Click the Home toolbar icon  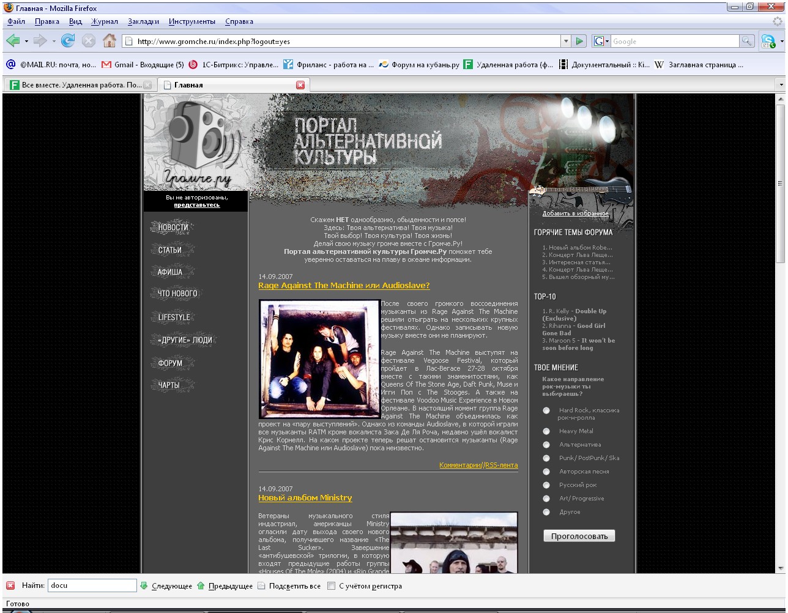110,41
